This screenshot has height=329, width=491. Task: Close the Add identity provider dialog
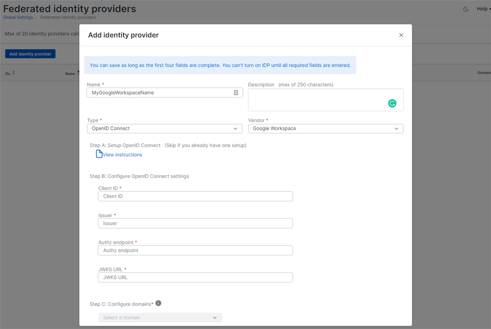[x=401, y=35]
